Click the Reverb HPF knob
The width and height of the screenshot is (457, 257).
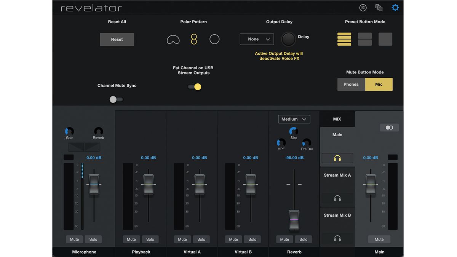[x=281, y=143]
